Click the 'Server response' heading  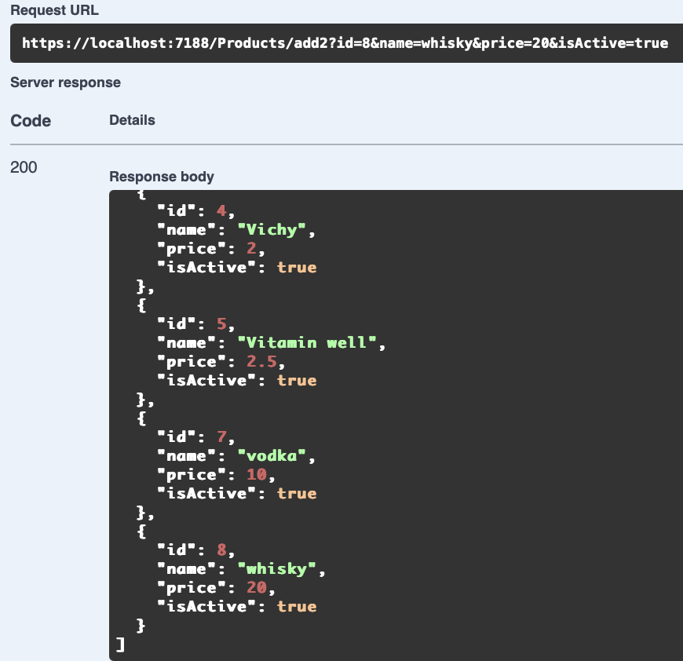coord(65,82)
